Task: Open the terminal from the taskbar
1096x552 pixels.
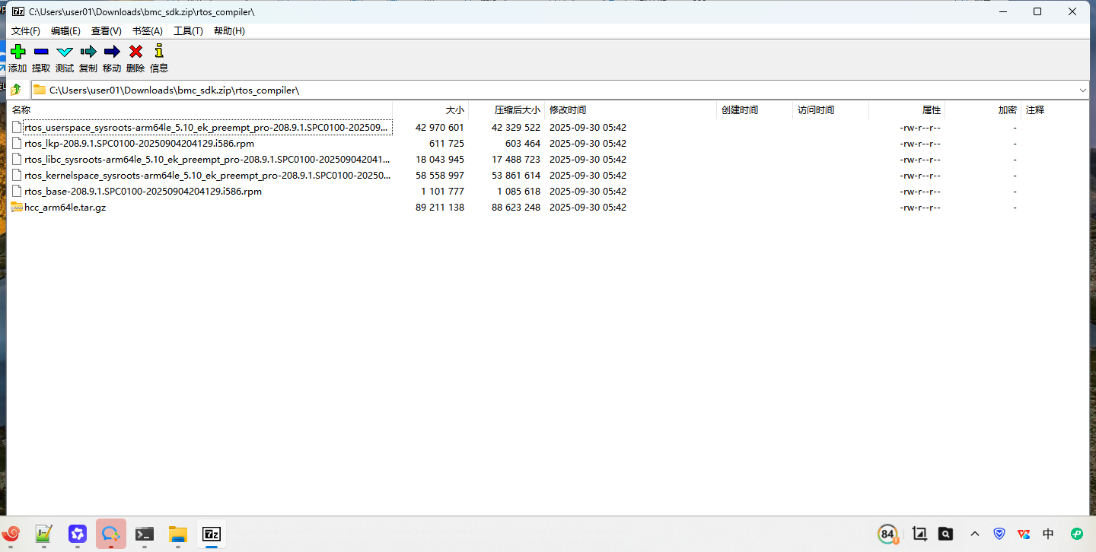Action: click(145, 534)
